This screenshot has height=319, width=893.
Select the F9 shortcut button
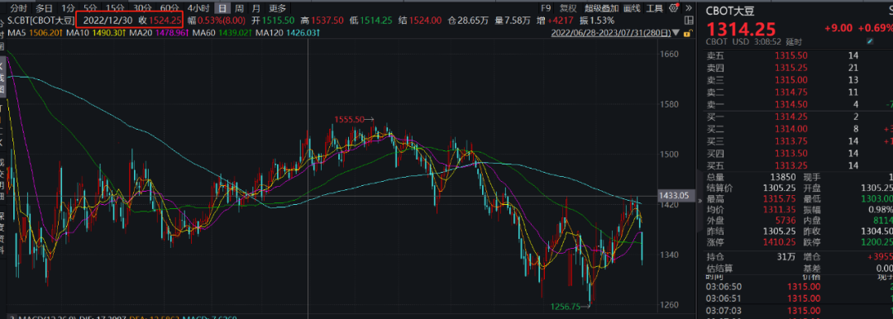click(546, 8)
